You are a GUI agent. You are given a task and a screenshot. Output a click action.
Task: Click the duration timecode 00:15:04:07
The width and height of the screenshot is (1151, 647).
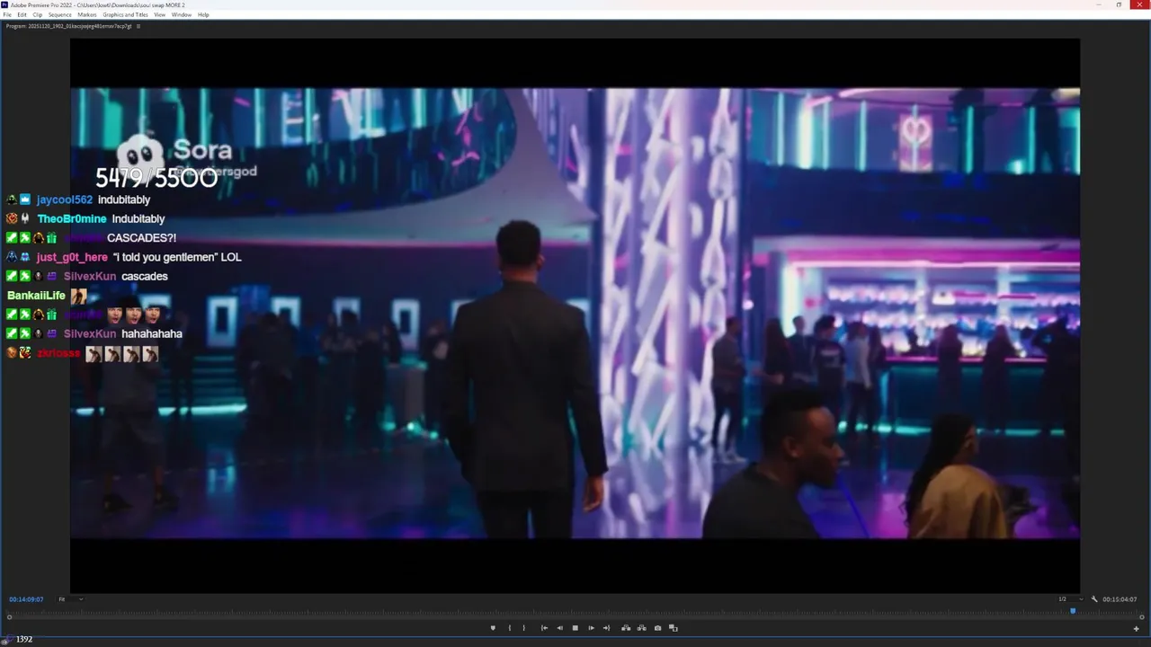(1120, 599)
